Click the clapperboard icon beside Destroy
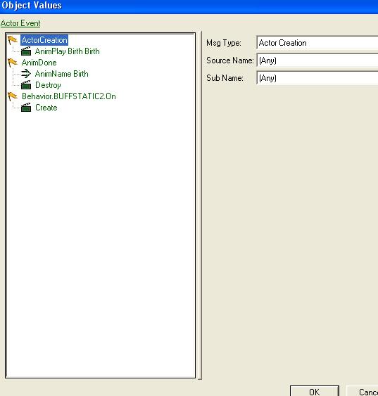 pos(26,85)
